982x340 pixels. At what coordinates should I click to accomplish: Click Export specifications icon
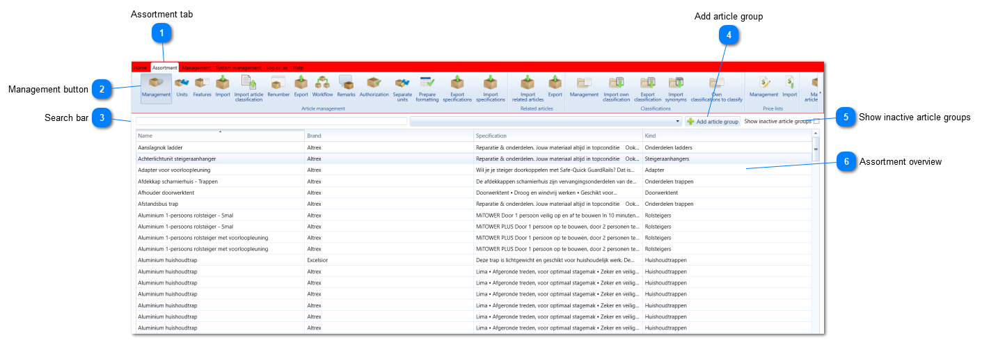(x=457, y=88)
